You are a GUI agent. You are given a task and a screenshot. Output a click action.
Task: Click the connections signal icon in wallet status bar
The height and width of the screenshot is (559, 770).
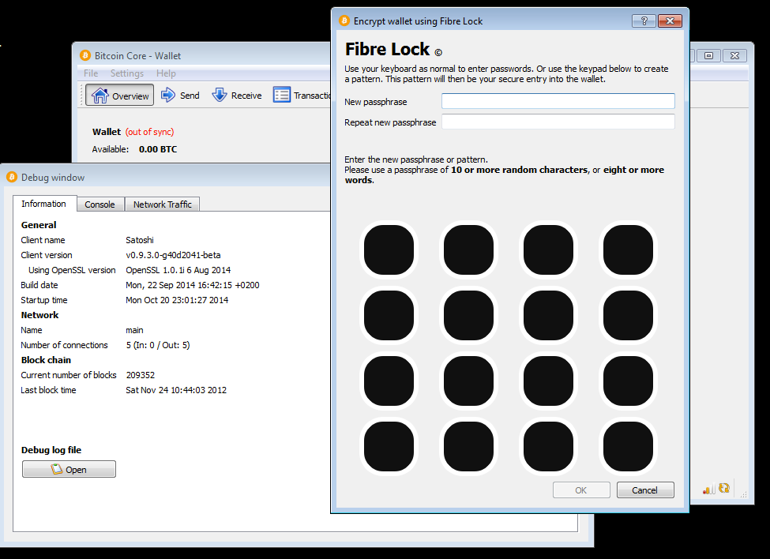click(708, 489)
